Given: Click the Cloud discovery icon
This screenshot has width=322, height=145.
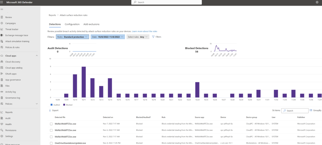Looking at the screenshot, I should [x=2, y=62].
